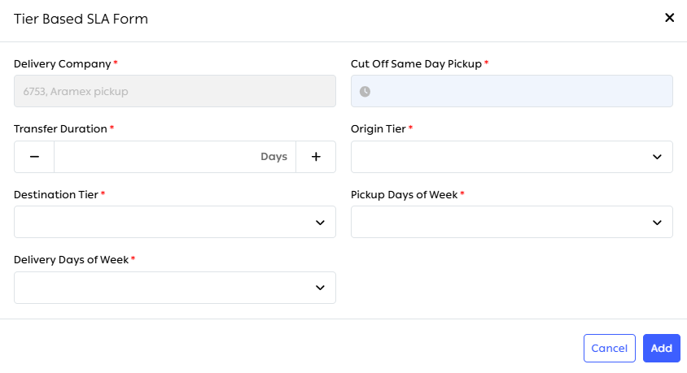
Task: Click the Days unit text in Transfer Duration
Action: (273, 157)
